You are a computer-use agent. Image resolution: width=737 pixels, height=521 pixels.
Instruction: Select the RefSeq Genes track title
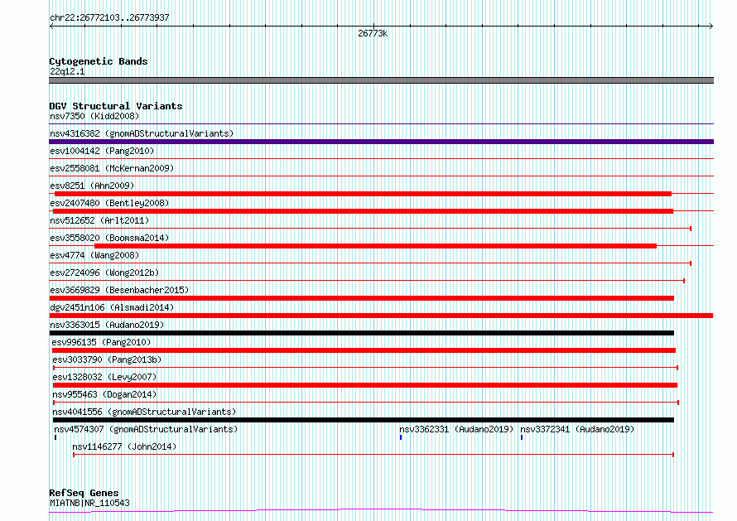coord(84,494)
